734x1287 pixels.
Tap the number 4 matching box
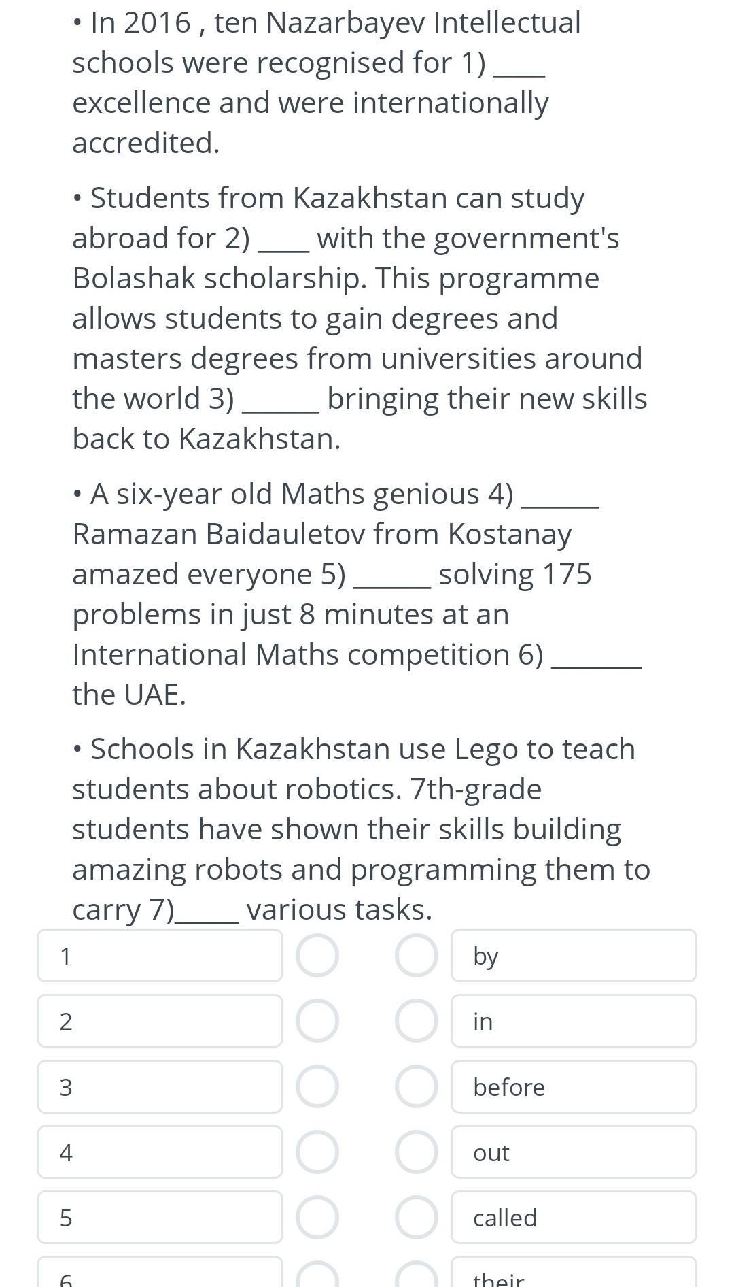coord(160,1152)
